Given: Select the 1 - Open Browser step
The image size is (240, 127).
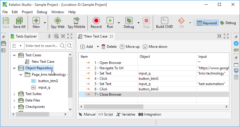Looking at the screenshot, I should (108, 63).
